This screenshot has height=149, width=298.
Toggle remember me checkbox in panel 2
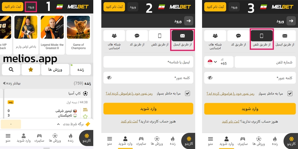(187, 93)
